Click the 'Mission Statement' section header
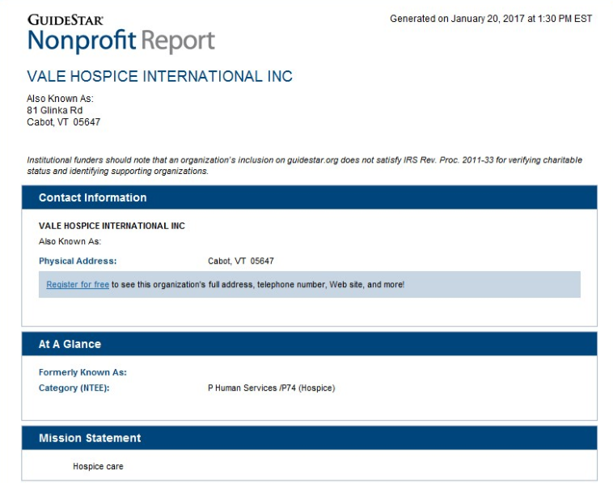Viewport: 613px width, 483px height. coord(90,438)
